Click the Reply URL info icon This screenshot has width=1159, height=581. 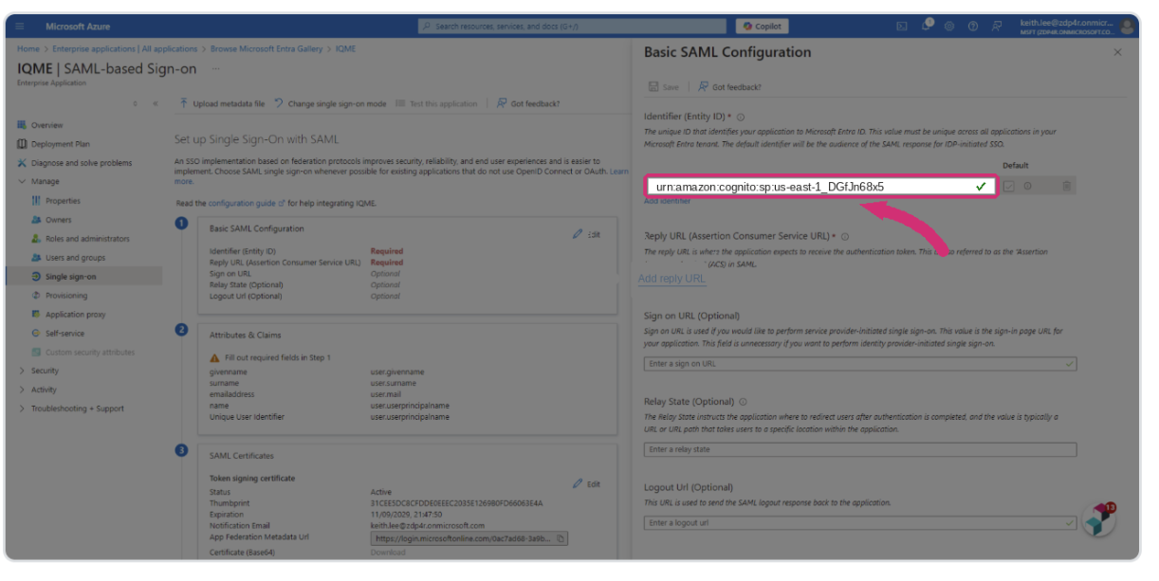click(845, 236)
